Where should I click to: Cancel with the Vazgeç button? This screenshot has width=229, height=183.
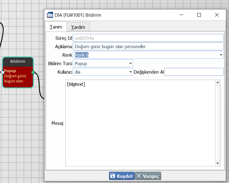(x=148, y=176)
